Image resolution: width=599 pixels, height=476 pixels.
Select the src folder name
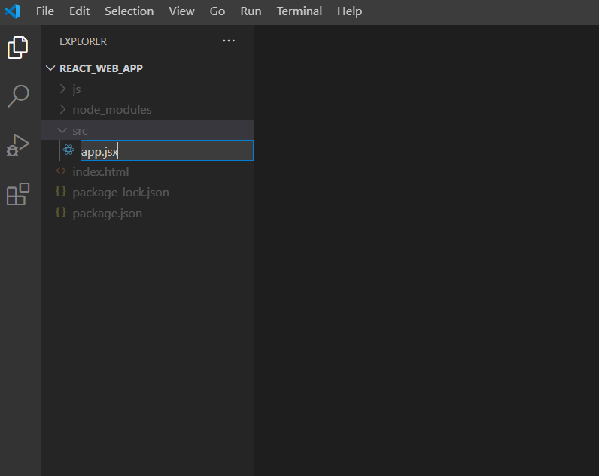(x=80, y=131)
